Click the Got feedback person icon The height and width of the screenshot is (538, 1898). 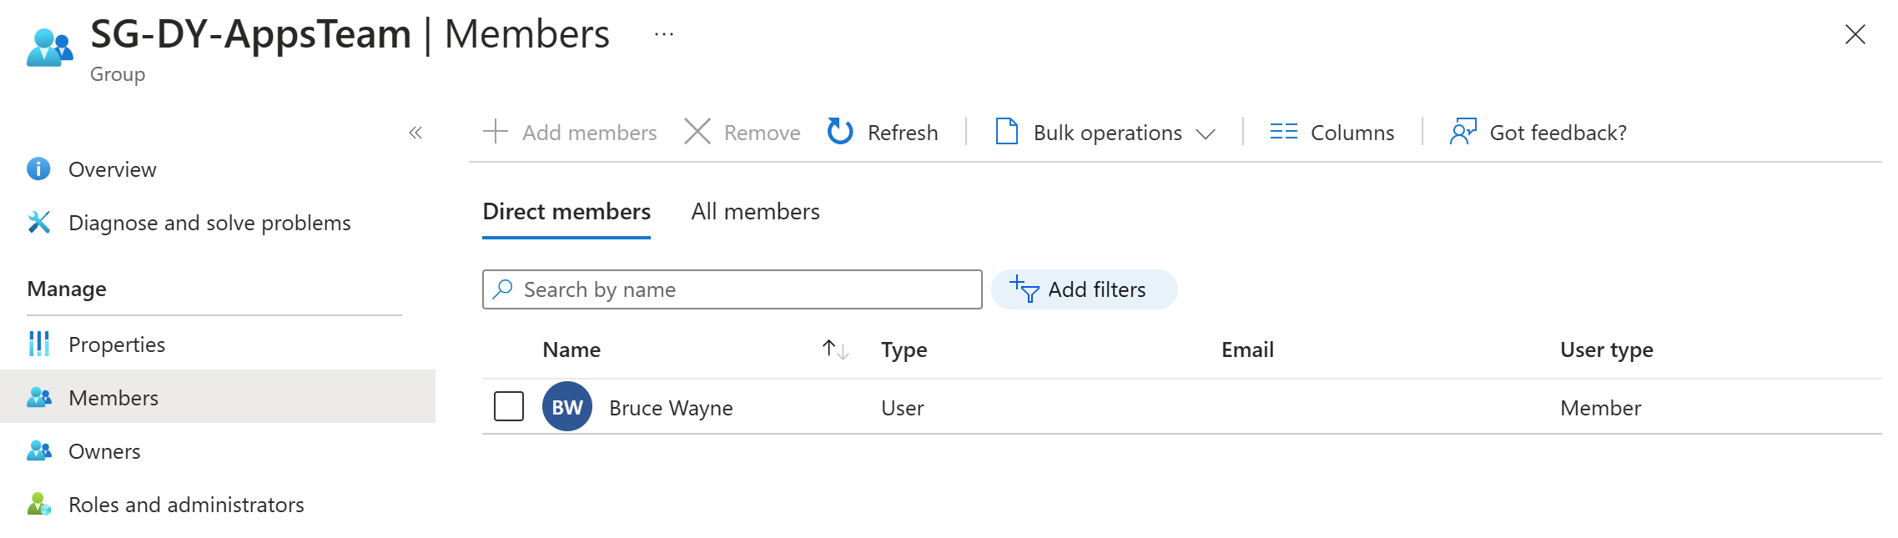pos(1463,132)
